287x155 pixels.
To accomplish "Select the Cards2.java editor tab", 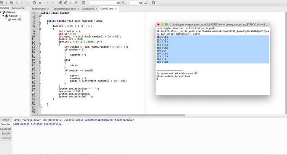I will point(107,8).
